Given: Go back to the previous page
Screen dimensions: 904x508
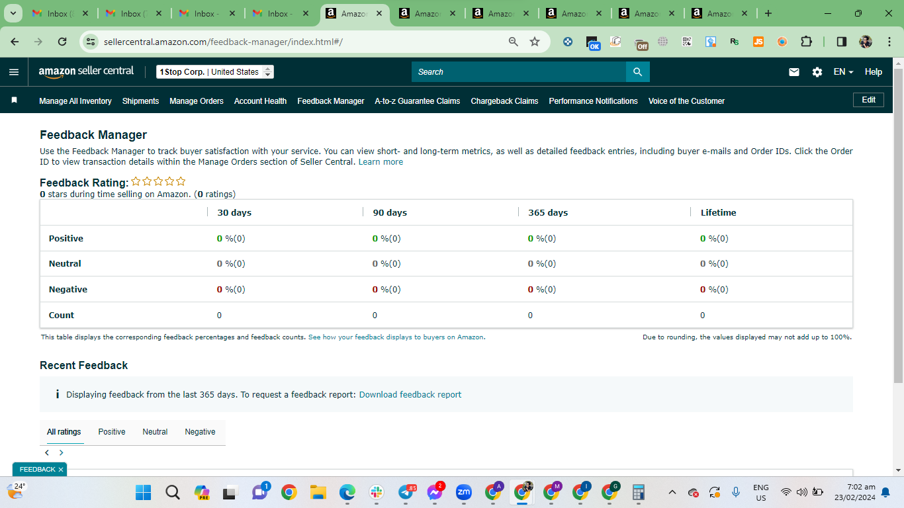Looking at the screenshot, I should 15,42.
